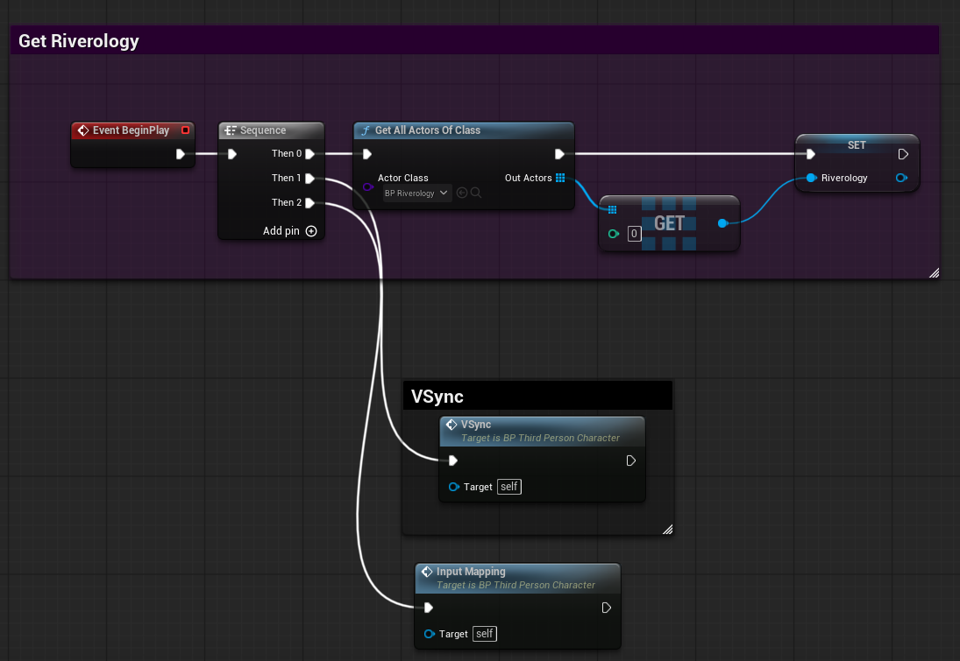The width and height of the screenshot is (960, 661).
Task: Click the green index pin on the GET node
Action: pyautogui.click(x=614, y=234)
